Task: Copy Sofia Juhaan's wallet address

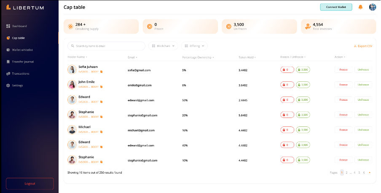Action: 102,72
